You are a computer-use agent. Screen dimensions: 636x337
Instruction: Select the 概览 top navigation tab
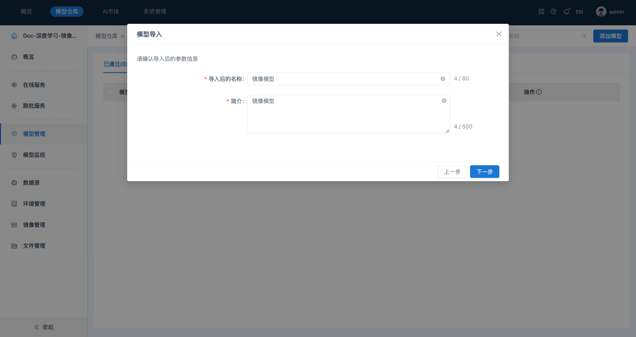pos(26,11)
